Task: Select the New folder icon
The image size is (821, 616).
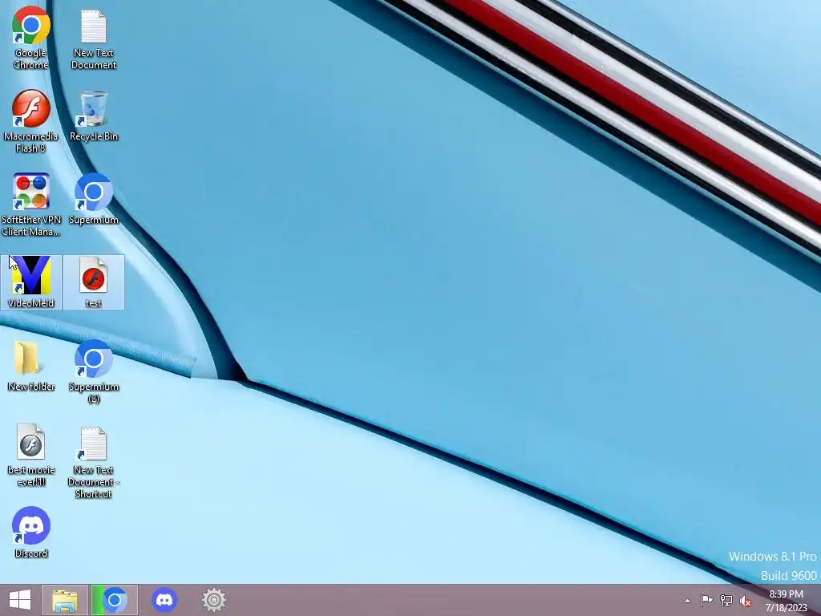Action: (x=31, y=366)
